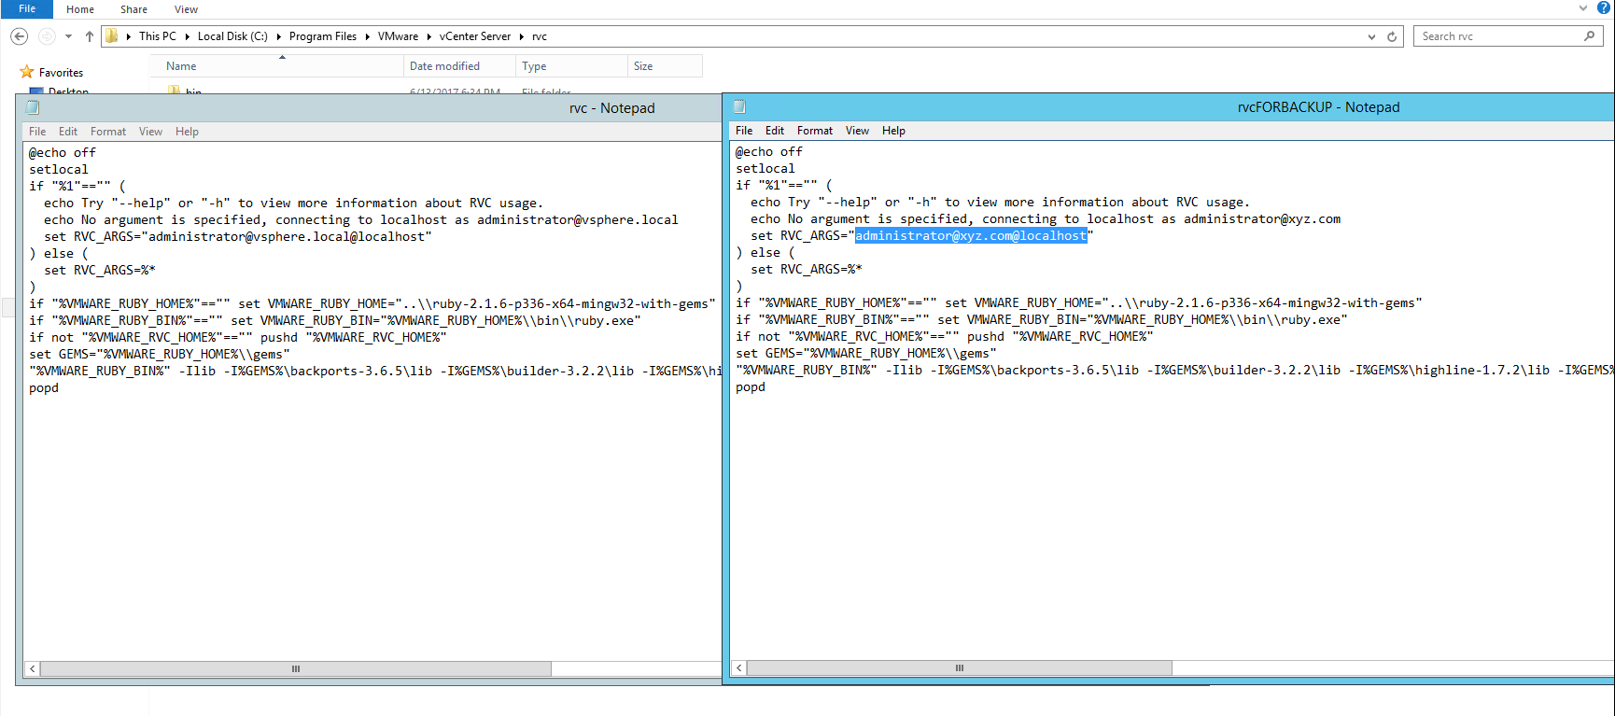This screenshot has height=716, width=1615.
Task: Open Edit menu in rvc Notepad
Action: click(x=68, y=132)
